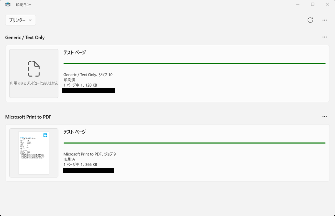Open more options for Generic / Text Only printer
Image resolution: width=335 pixels, height=216 pixels.
click(x=324, y=37)
